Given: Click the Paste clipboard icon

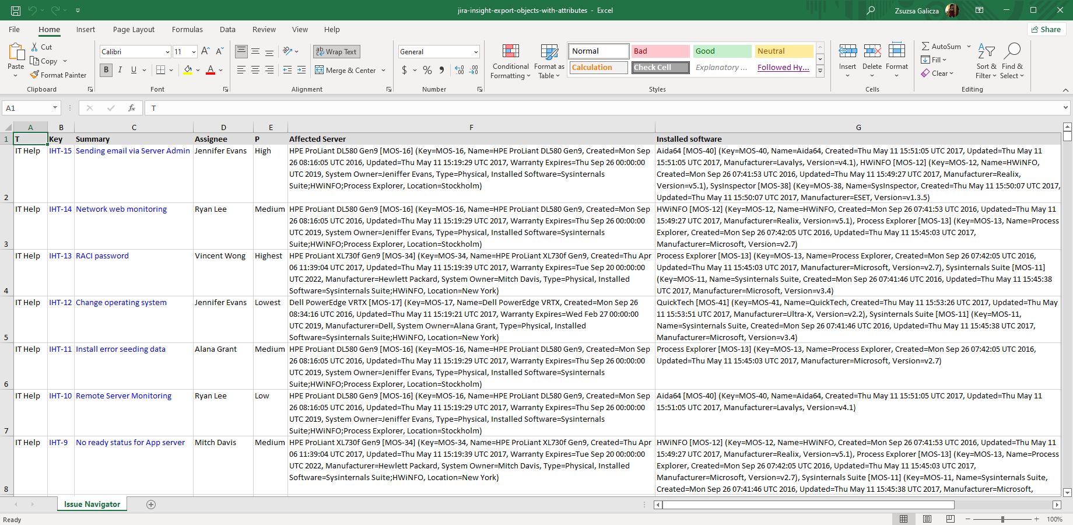Looking at the screenshot, I should pyautogui.click(x=16, y=52).
